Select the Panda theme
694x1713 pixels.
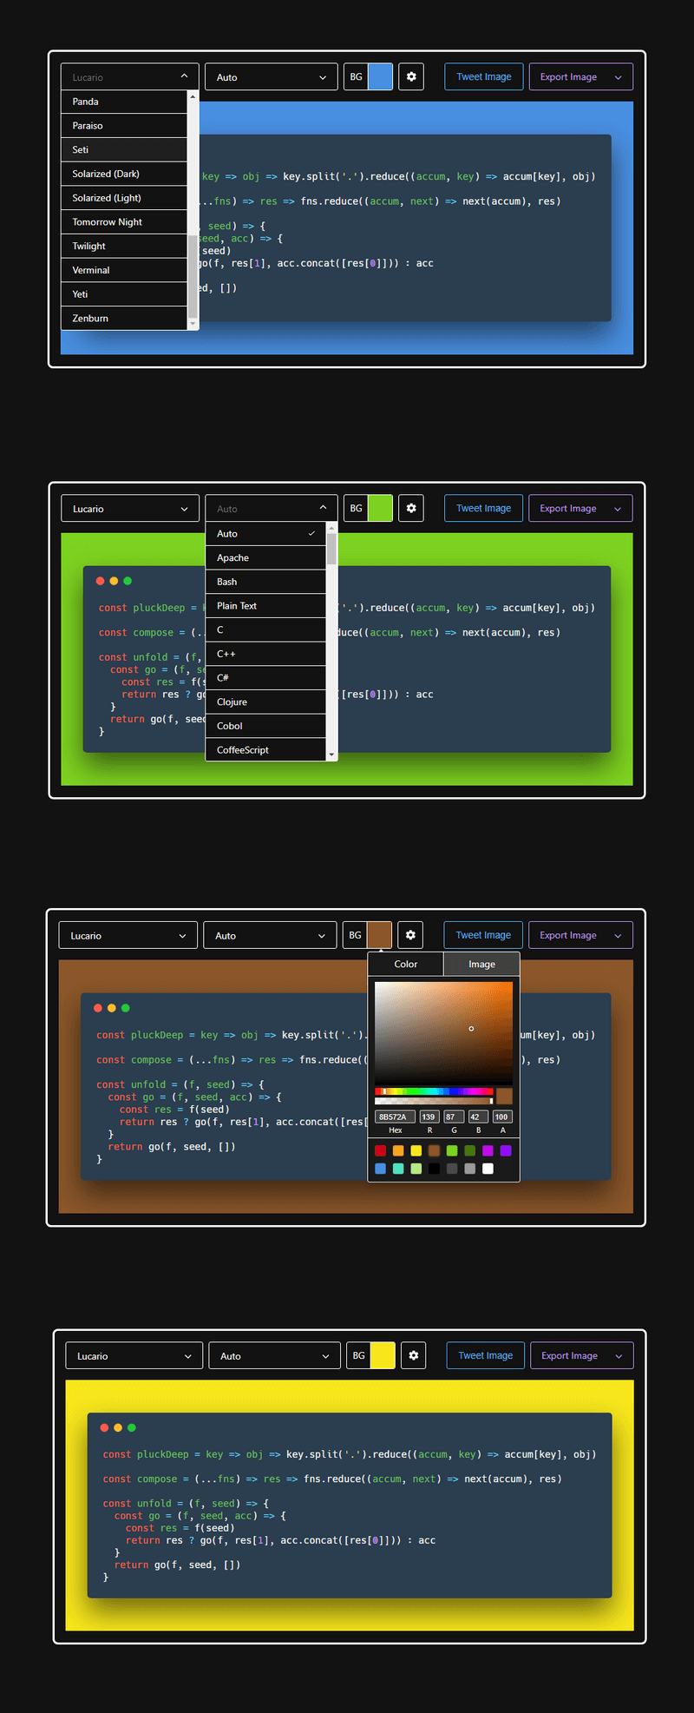pyautogui.click(x=124, y=102)
